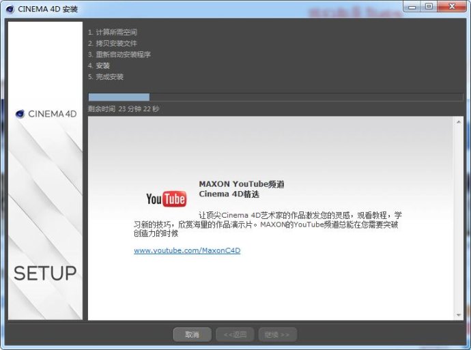This screenshot has width=471, height=350.
Task: Click the scroll down arrow of content pane
Action: (459, 315)
